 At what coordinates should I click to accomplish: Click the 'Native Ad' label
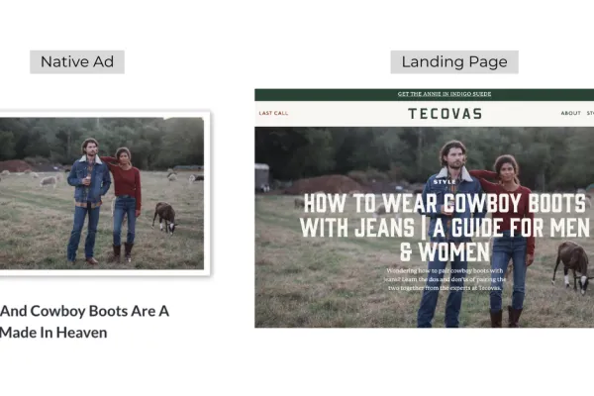(77, 61)
